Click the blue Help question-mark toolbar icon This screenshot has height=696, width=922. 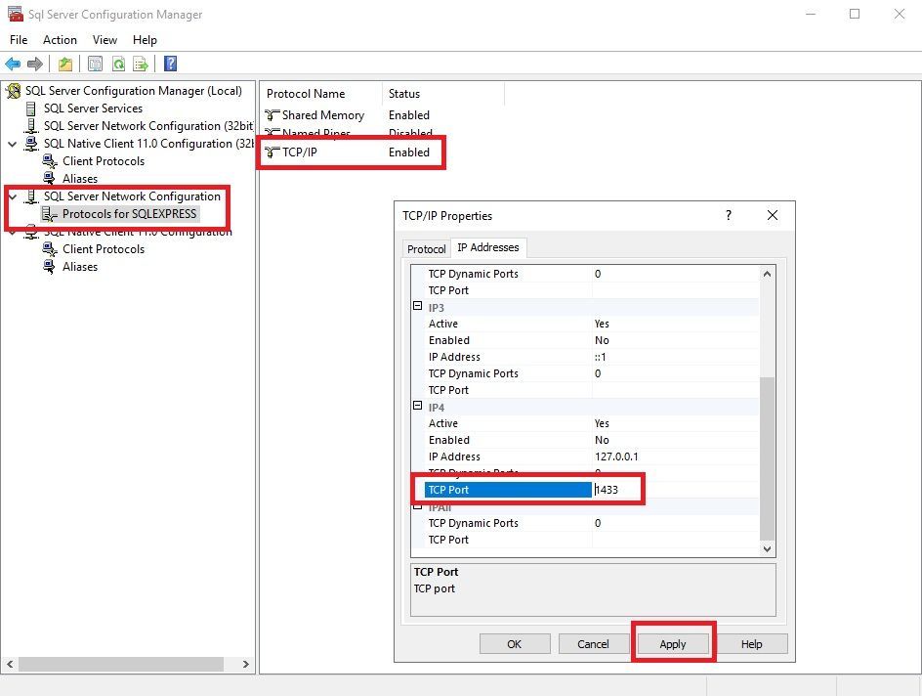tap(171, 64)
